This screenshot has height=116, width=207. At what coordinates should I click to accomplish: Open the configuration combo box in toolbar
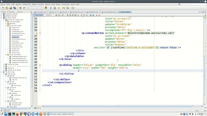[36, 8]
